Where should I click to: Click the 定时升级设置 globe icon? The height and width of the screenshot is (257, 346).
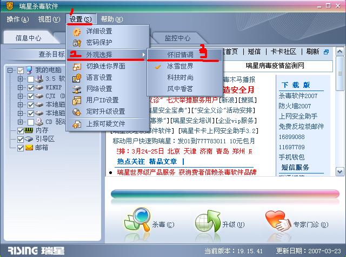coord(77,112)
